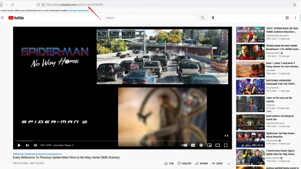This screenshot has height=169, width=301.
Task: Expand the Doc Ock's Theme chapter
Action: [x=63, y=145]
